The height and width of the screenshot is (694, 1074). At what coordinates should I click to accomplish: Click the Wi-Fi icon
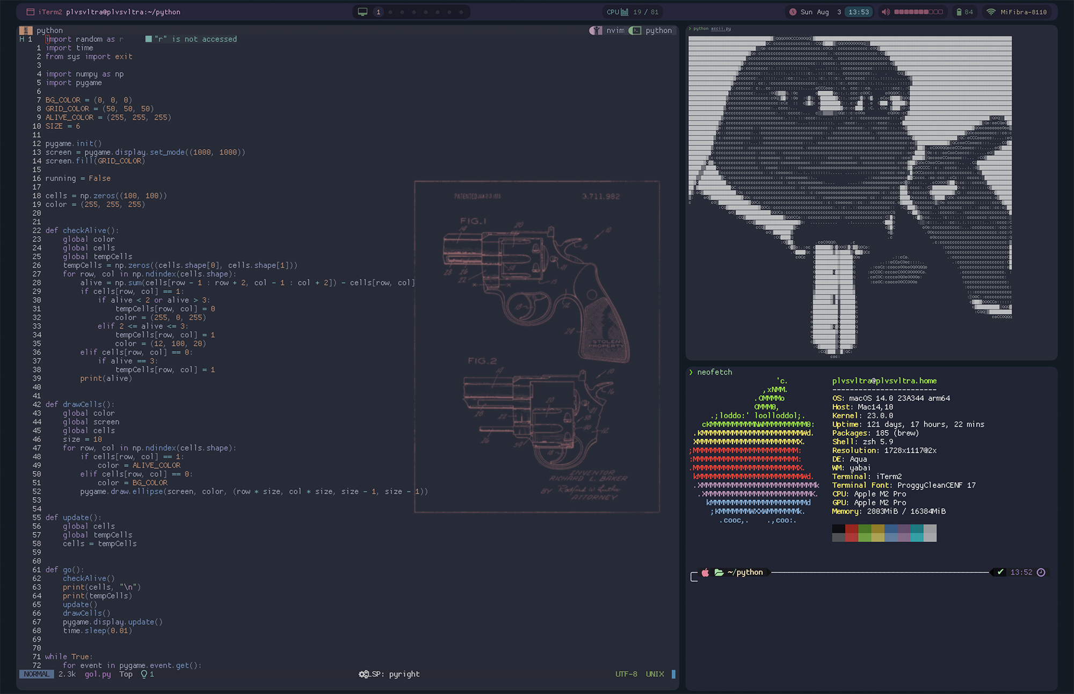coord(991,12)
